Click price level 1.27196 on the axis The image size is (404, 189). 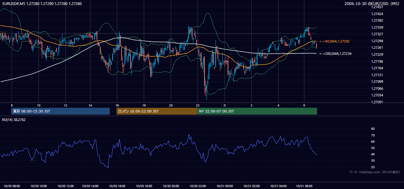coord(377,61)
